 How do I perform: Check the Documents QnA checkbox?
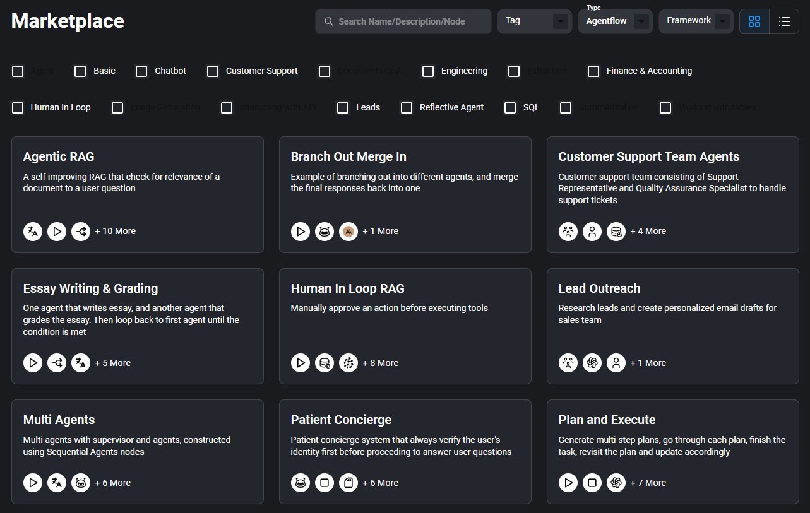325,71
